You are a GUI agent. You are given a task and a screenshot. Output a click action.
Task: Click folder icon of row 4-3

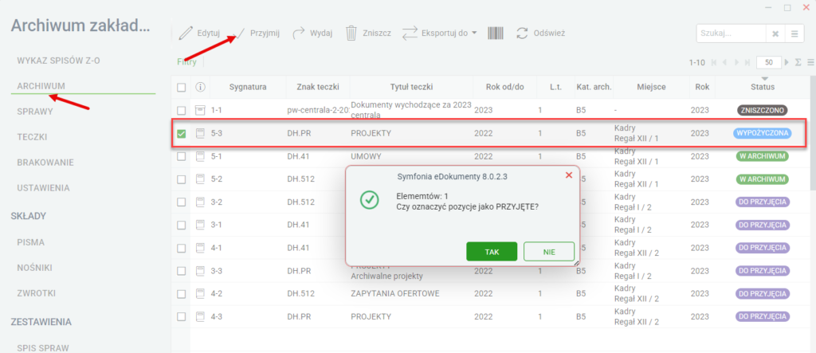[200, 316]
